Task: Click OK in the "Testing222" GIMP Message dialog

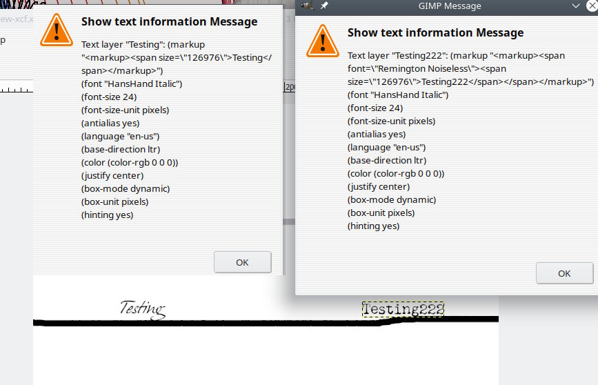Action: click(x=564, y=273)
